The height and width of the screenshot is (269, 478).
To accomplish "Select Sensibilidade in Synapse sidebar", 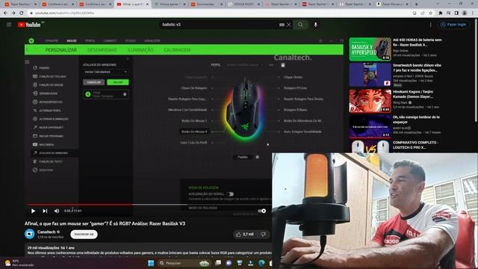I will tap(45, 93).
